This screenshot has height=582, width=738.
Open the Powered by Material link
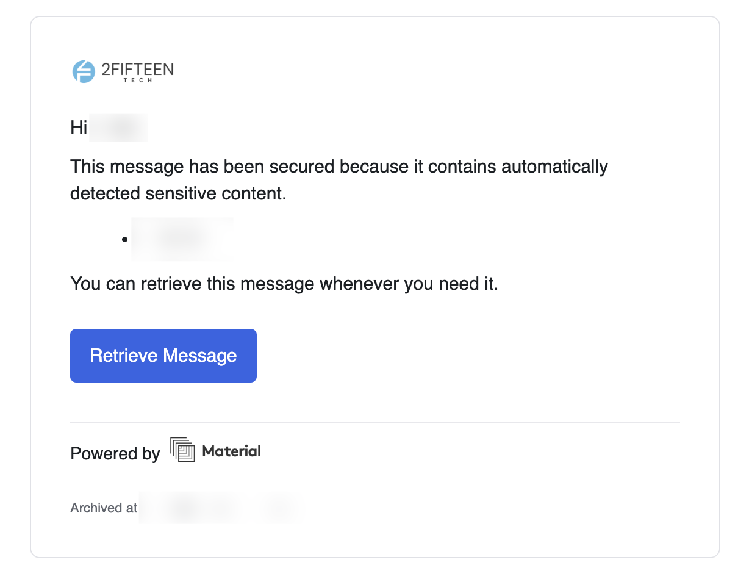(x=165, y=451)
